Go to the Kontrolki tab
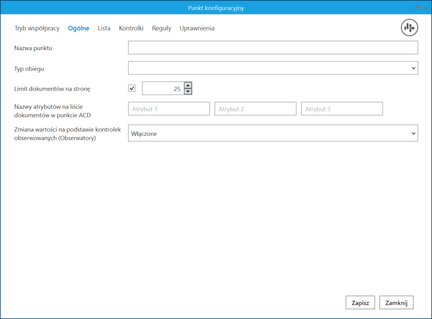 [x=131, y=28]
